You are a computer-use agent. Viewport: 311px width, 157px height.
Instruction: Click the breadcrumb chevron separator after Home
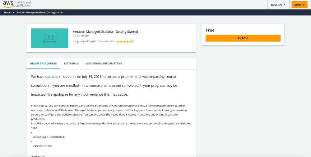coord(13,12)
